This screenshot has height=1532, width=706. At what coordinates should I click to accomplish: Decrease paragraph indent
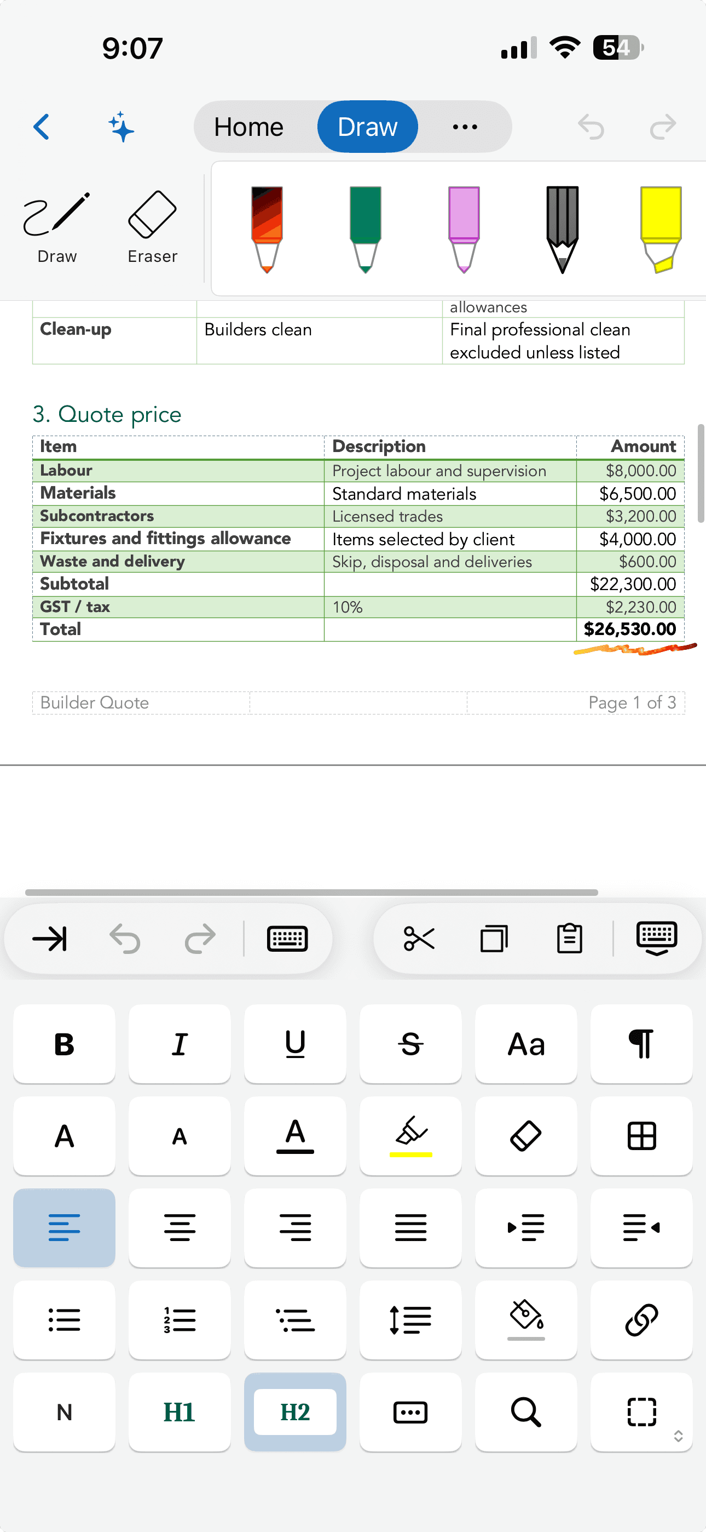tap(642, 1228)
